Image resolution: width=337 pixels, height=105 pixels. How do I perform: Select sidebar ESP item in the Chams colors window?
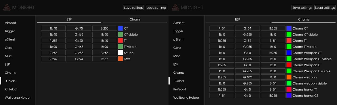click(176, 64)
